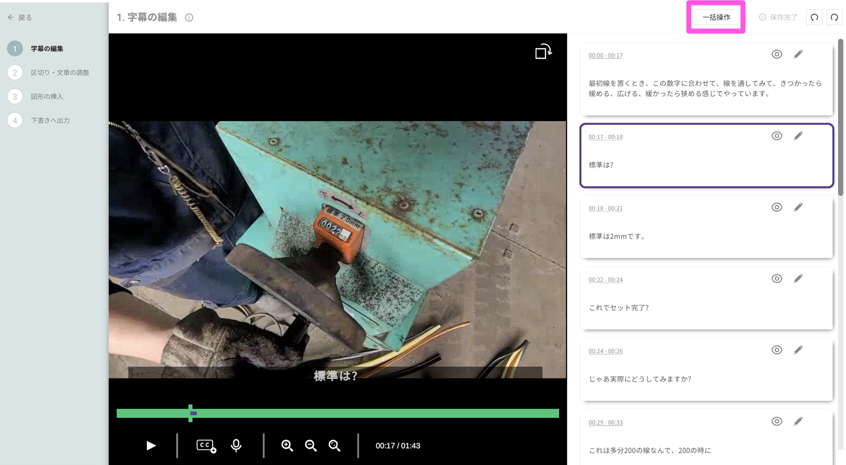Go to step 4 下書きへ出力
The height and width of the screenshot is (465, 846).
(x=50, y=121)
